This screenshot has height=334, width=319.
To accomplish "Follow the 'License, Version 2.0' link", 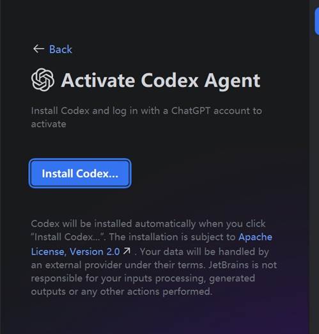I will click(75, 251).
